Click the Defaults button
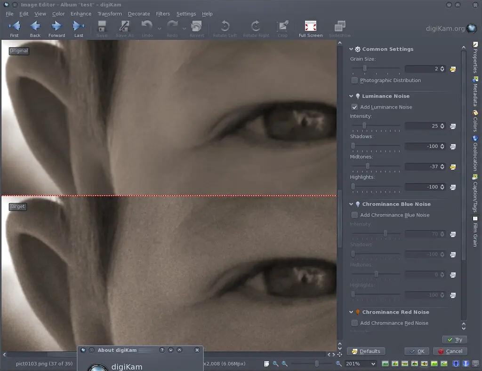Viewport: 482px width, 371px height. [x=366, y=351]
